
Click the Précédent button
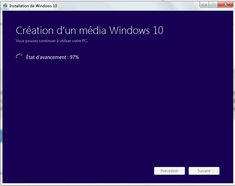(169, 171)
